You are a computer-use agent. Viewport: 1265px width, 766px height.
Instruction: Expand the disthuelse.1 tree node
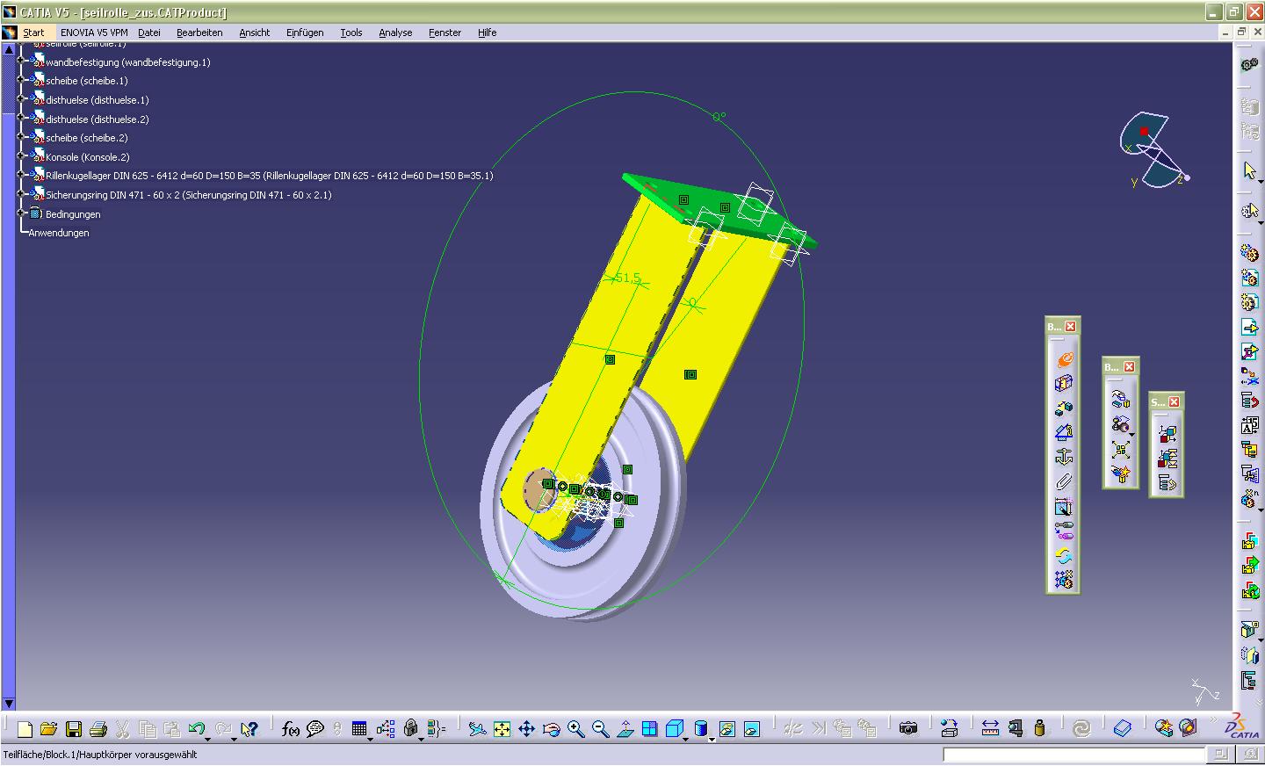pos(21,99)
